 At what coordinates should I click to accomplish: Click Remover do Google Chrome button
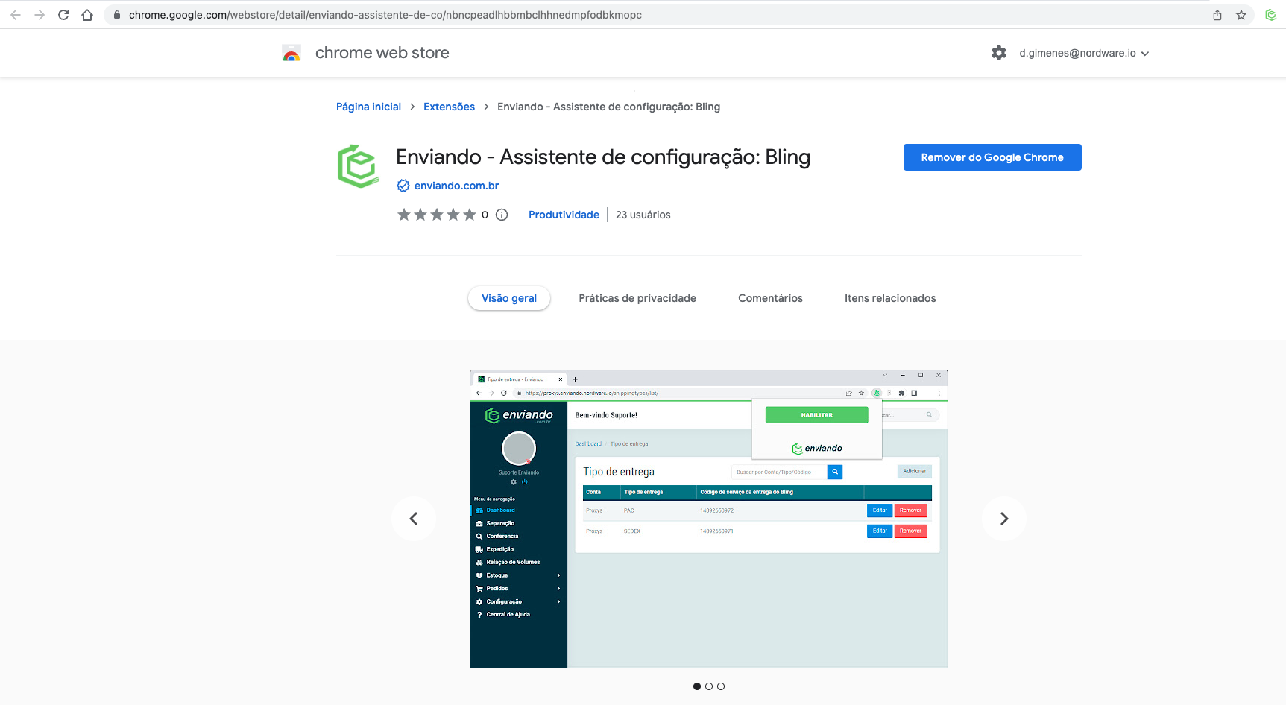pyautogui.click(x=992, y=157)
